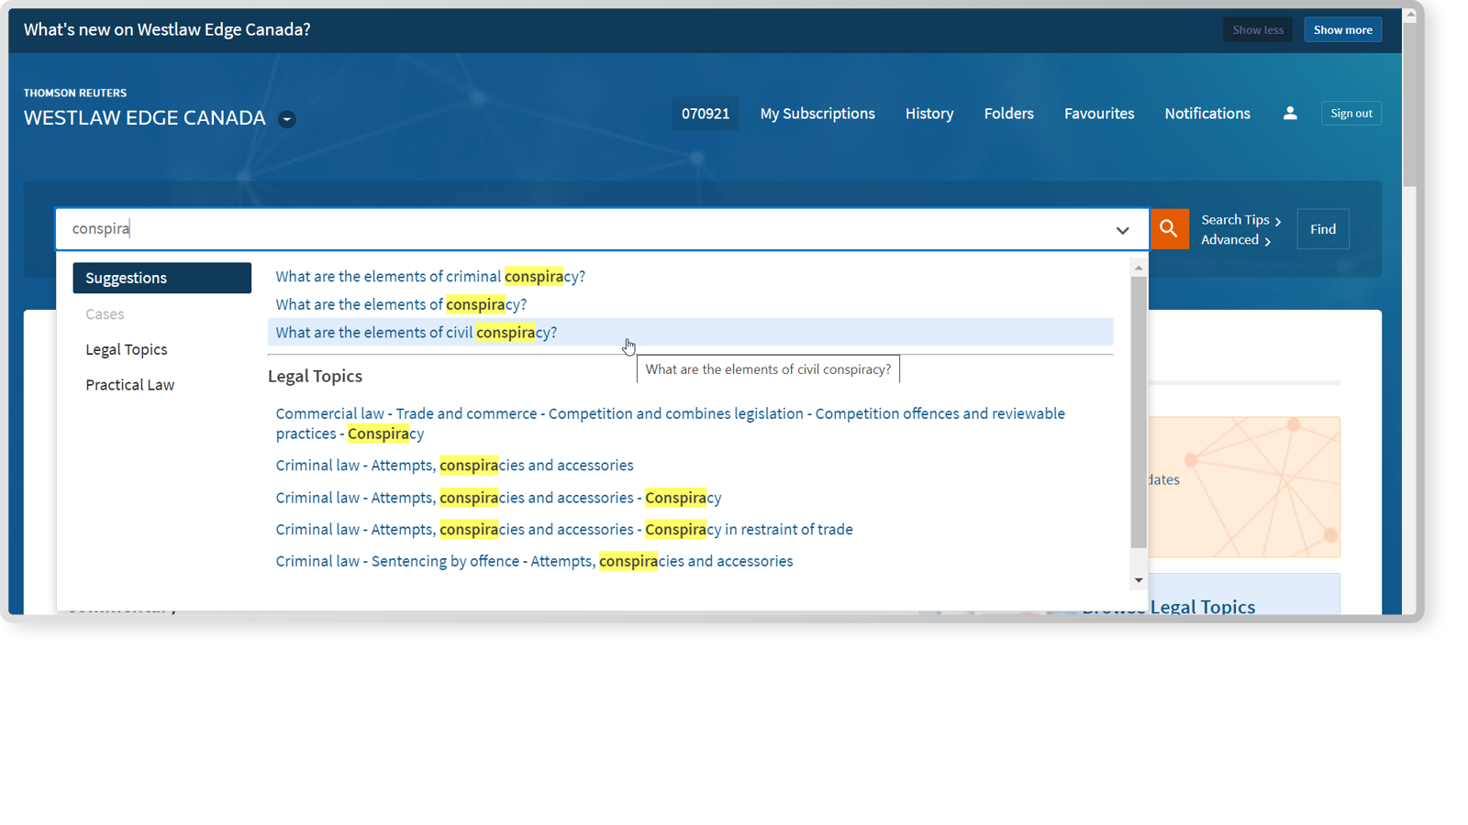Click the 'Legal Topics' heading above the topic results

point(315,376)
